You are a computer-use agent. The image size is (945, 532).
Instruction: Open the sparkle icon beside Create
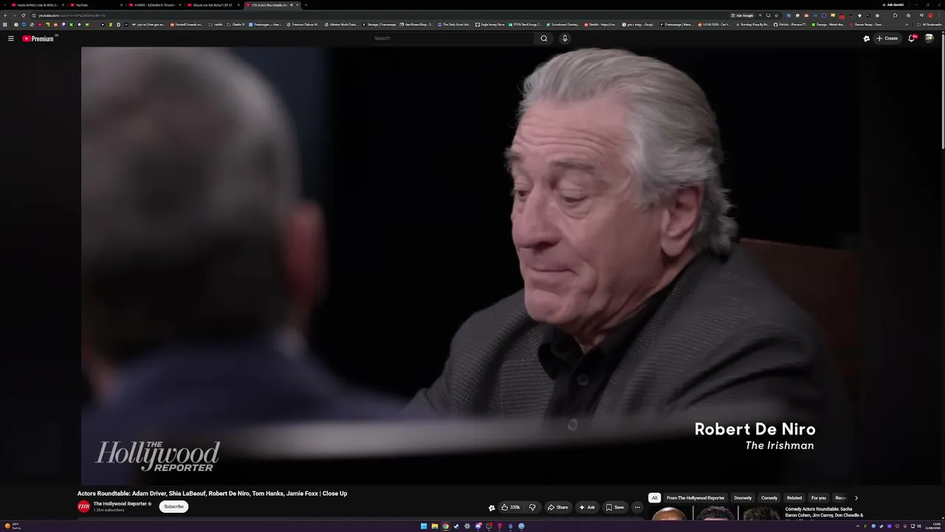[x=867, y=38]
